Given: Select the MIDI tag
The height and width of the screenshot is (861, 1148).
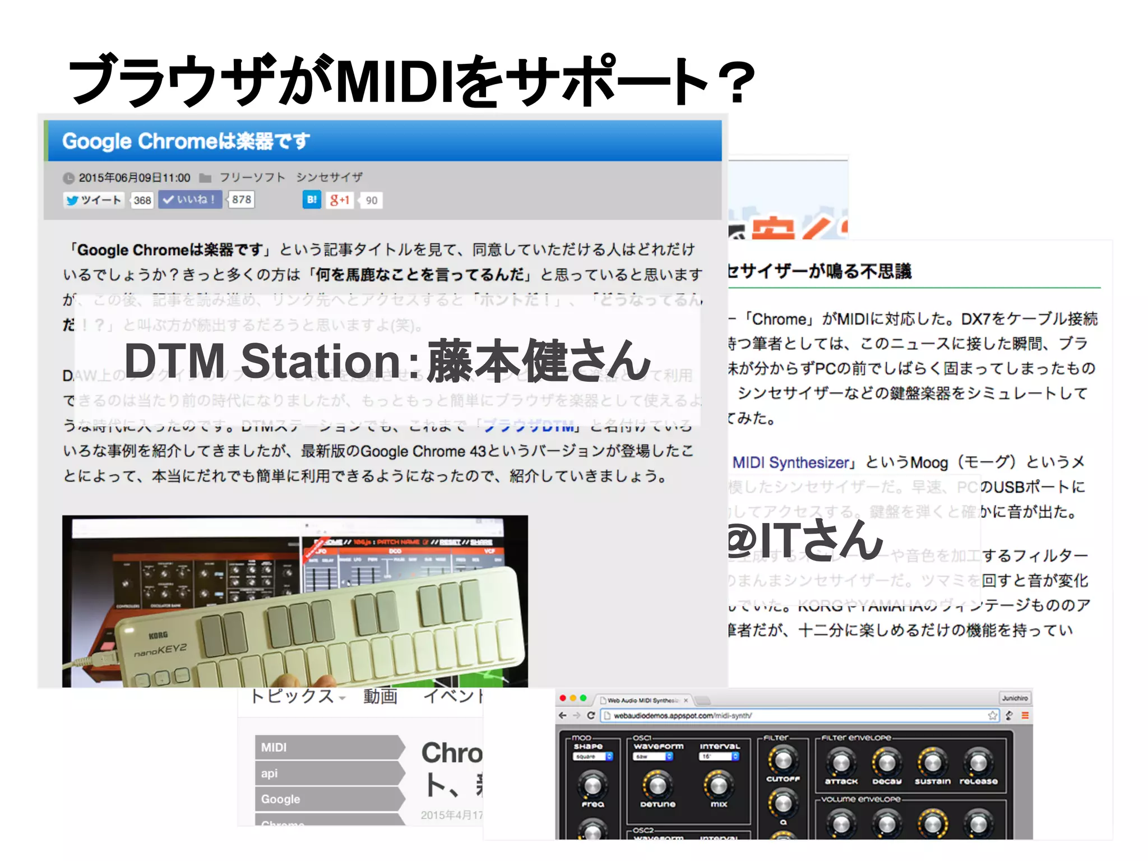Looking at the screenshot, I should click(x=330, y=747).
